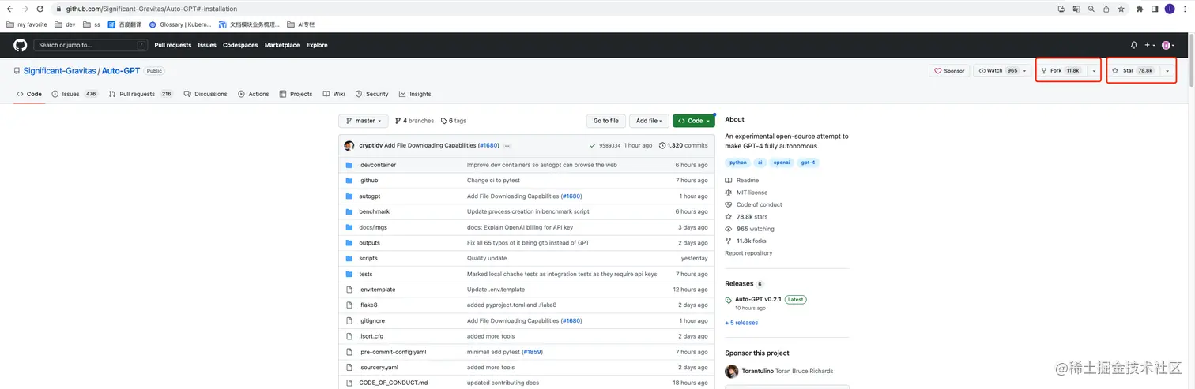Open Auto-GPT v0.2.1 release
Image resolution: width=1195 pixels, height=389 pixels.
[758, 300]
